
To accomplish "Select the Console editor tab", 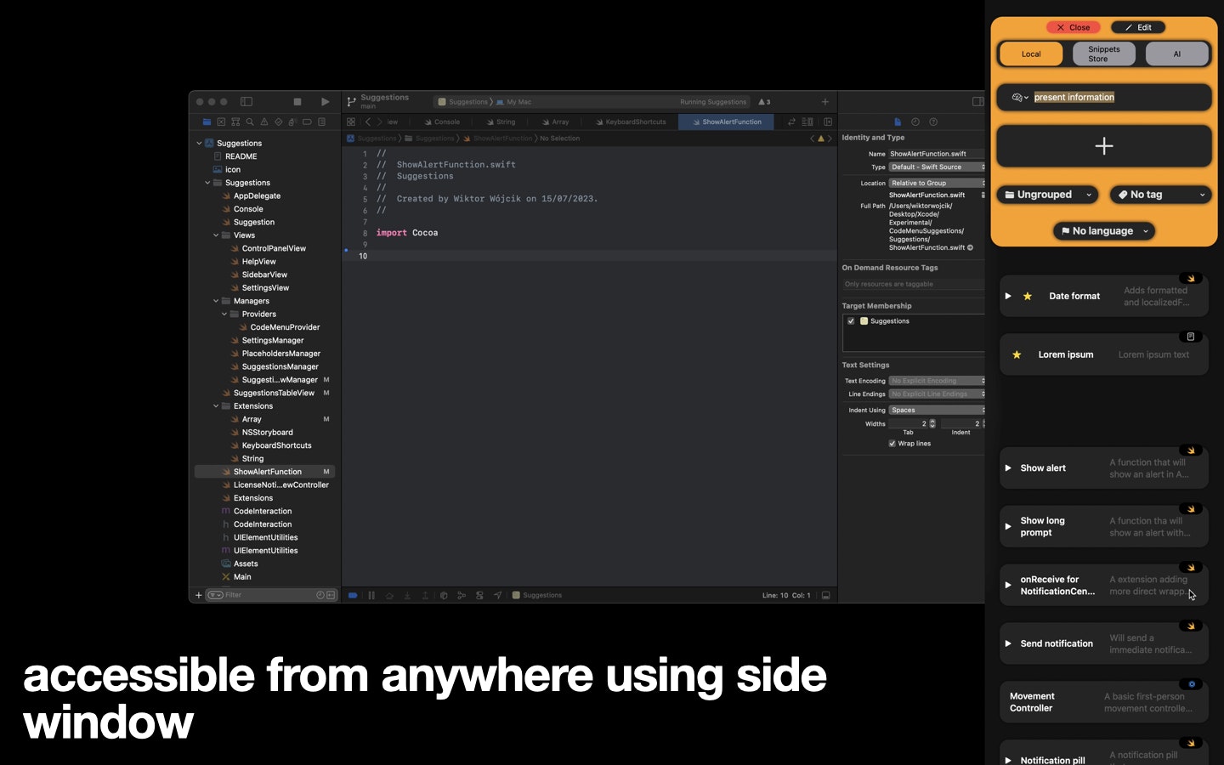I will coord(442,122).
